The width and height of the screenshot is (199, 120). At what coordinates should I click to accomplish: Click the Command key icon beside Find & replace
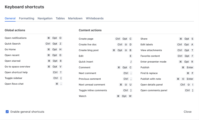(x=188, y=73)
